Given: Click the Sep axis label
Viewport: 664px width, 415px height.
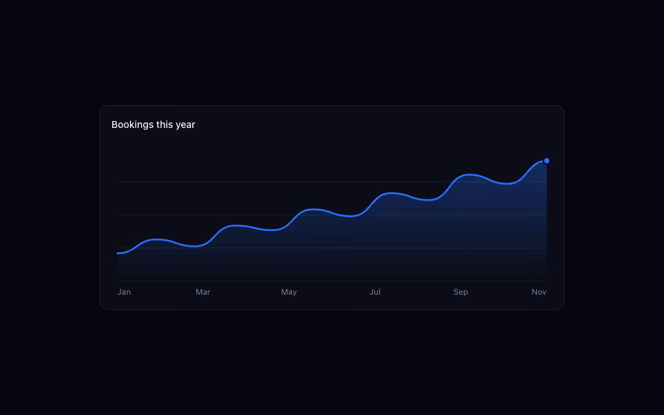Looking at the screenshot, I should coord(461,292).
